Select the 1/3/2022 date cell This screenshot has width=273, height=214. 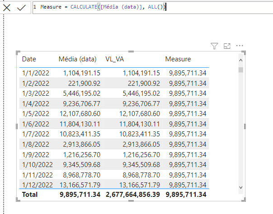[x=36, y=93]
